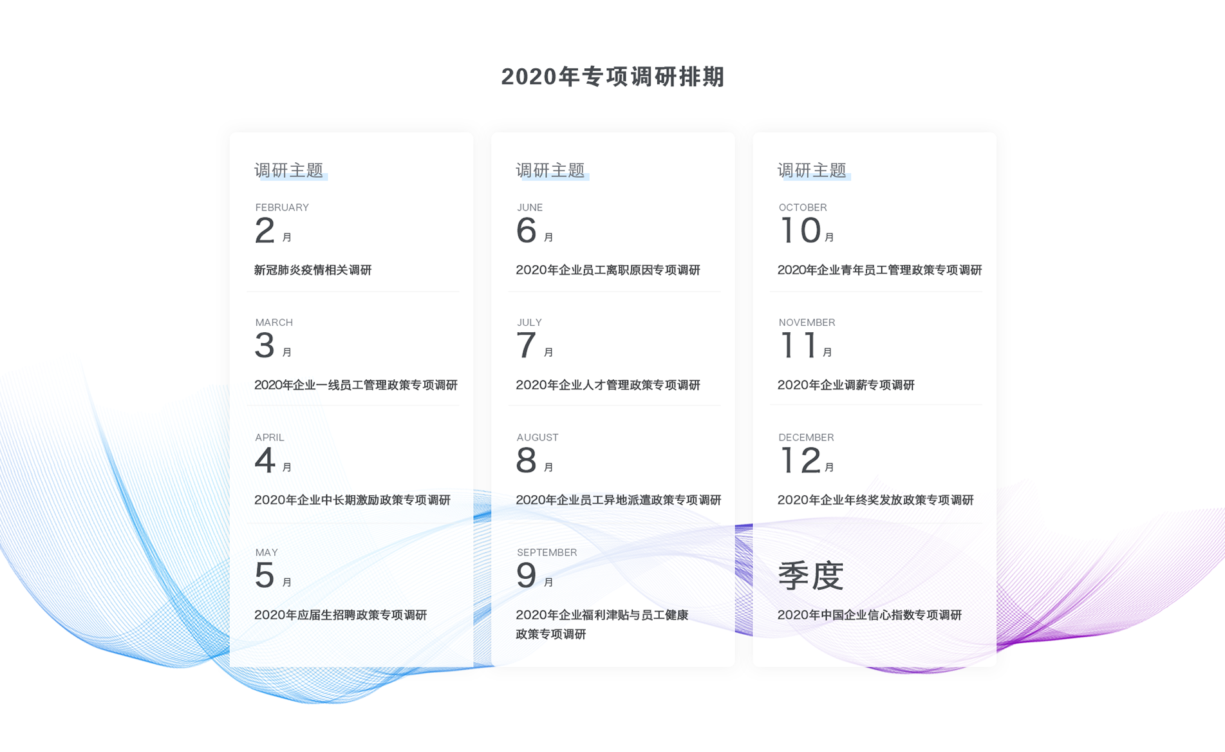This screenshot has height=752, width=1225.
Task: Click the large 10 月 number
Action: coord(807,230)
